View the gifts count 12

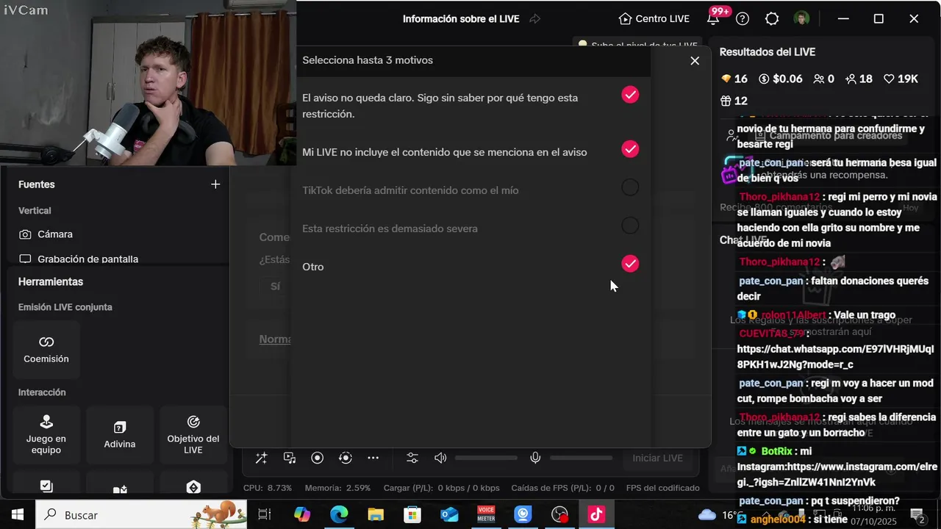734,101
